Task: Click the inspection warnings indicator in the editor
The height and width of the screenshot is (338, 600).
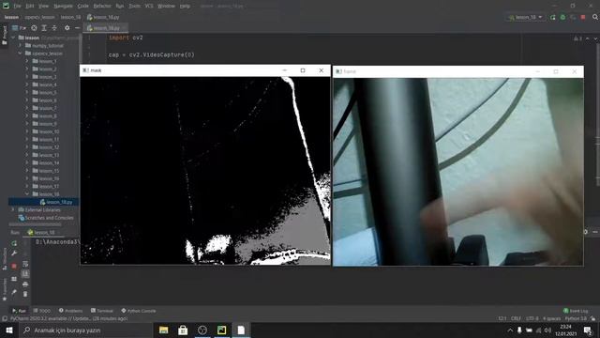Action: 577,38
